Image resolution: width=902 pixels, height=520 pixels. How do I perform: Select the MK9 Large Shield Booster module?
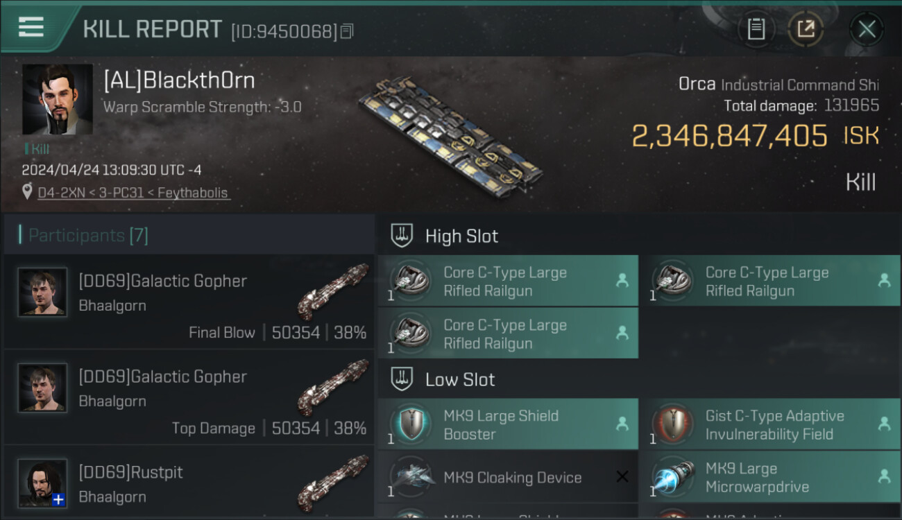click(x=508, y=424)
